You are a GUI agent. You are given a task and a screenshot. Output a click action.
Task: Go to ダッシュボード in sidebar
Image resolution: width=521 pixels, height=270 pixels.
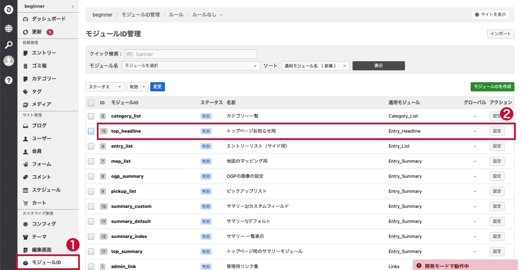48,19
